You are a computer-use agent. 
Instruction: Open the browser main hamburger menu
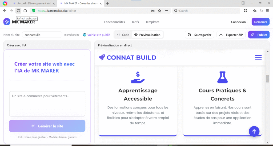267,11
